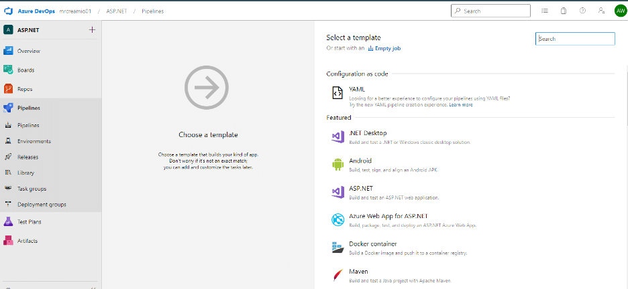Click the Pipelines rocket sidebar icon
This screenshot has height=289, width=628.
[9, 108]
